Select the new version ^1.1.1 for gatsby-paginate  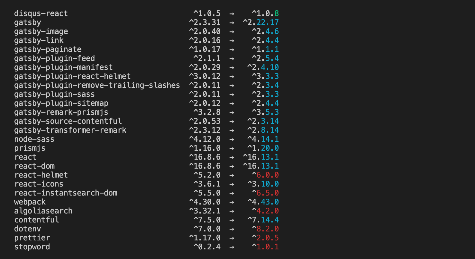tap(265, 49)
